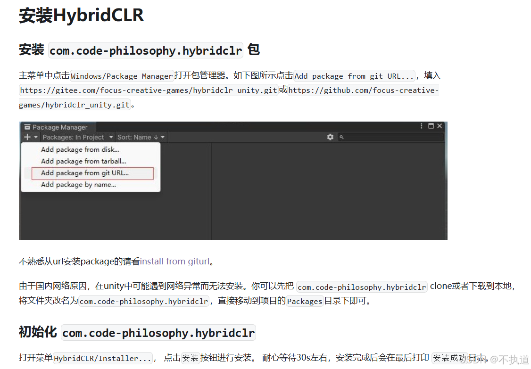
Task: Click the gitee hybridclr_unity.git URL text
Action: [148, 90]
